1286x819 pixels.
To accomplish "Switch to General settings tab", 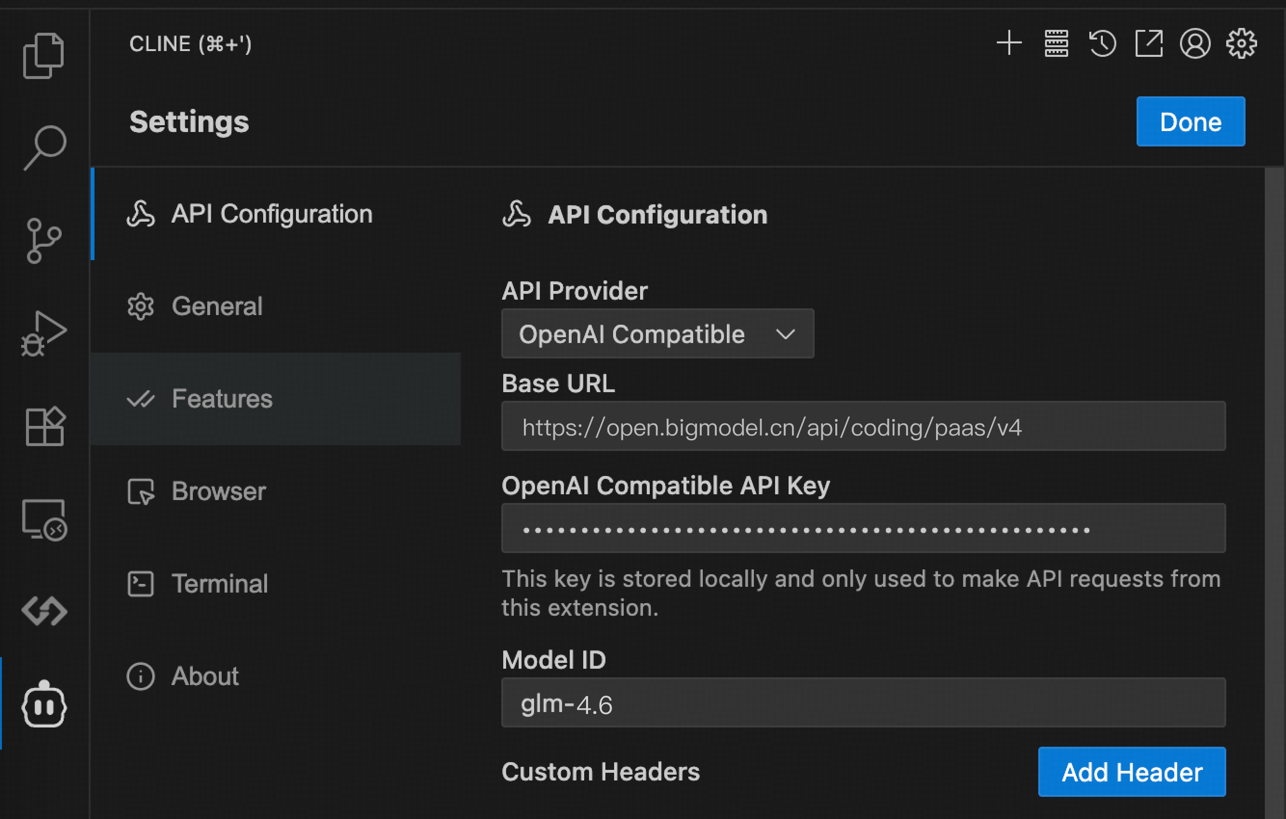I will pos(217,306).
